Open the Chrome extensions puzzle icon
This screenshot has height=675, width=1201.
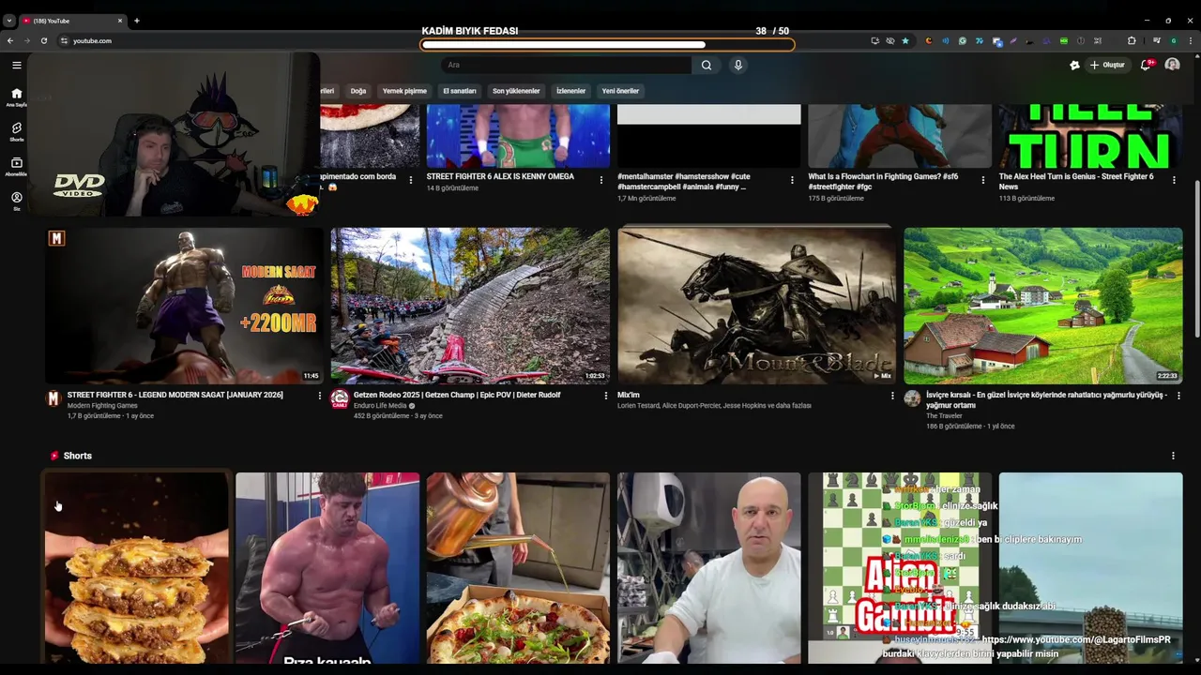pos(1132,40)
